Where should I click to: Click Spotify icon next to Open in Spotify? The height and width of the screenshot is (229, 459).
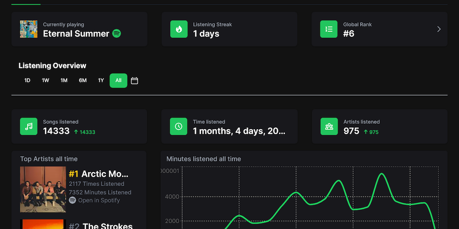(72, 200)
